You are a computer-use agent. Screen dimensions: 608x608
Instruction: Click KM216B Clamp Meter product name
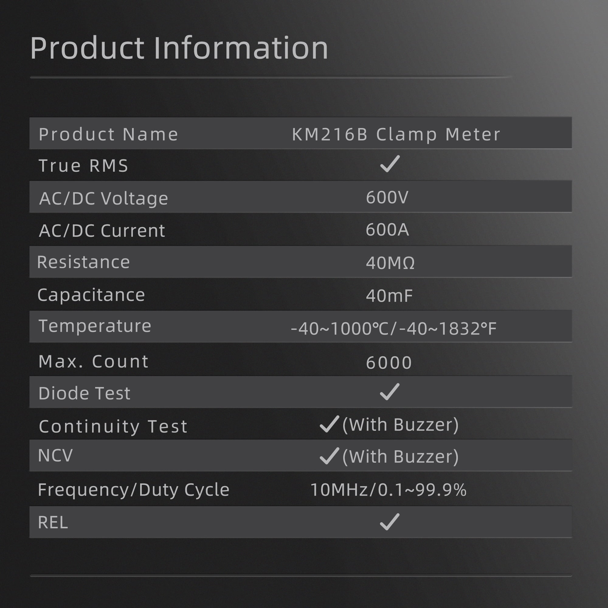pyautogui.click(x=396, y=134)
